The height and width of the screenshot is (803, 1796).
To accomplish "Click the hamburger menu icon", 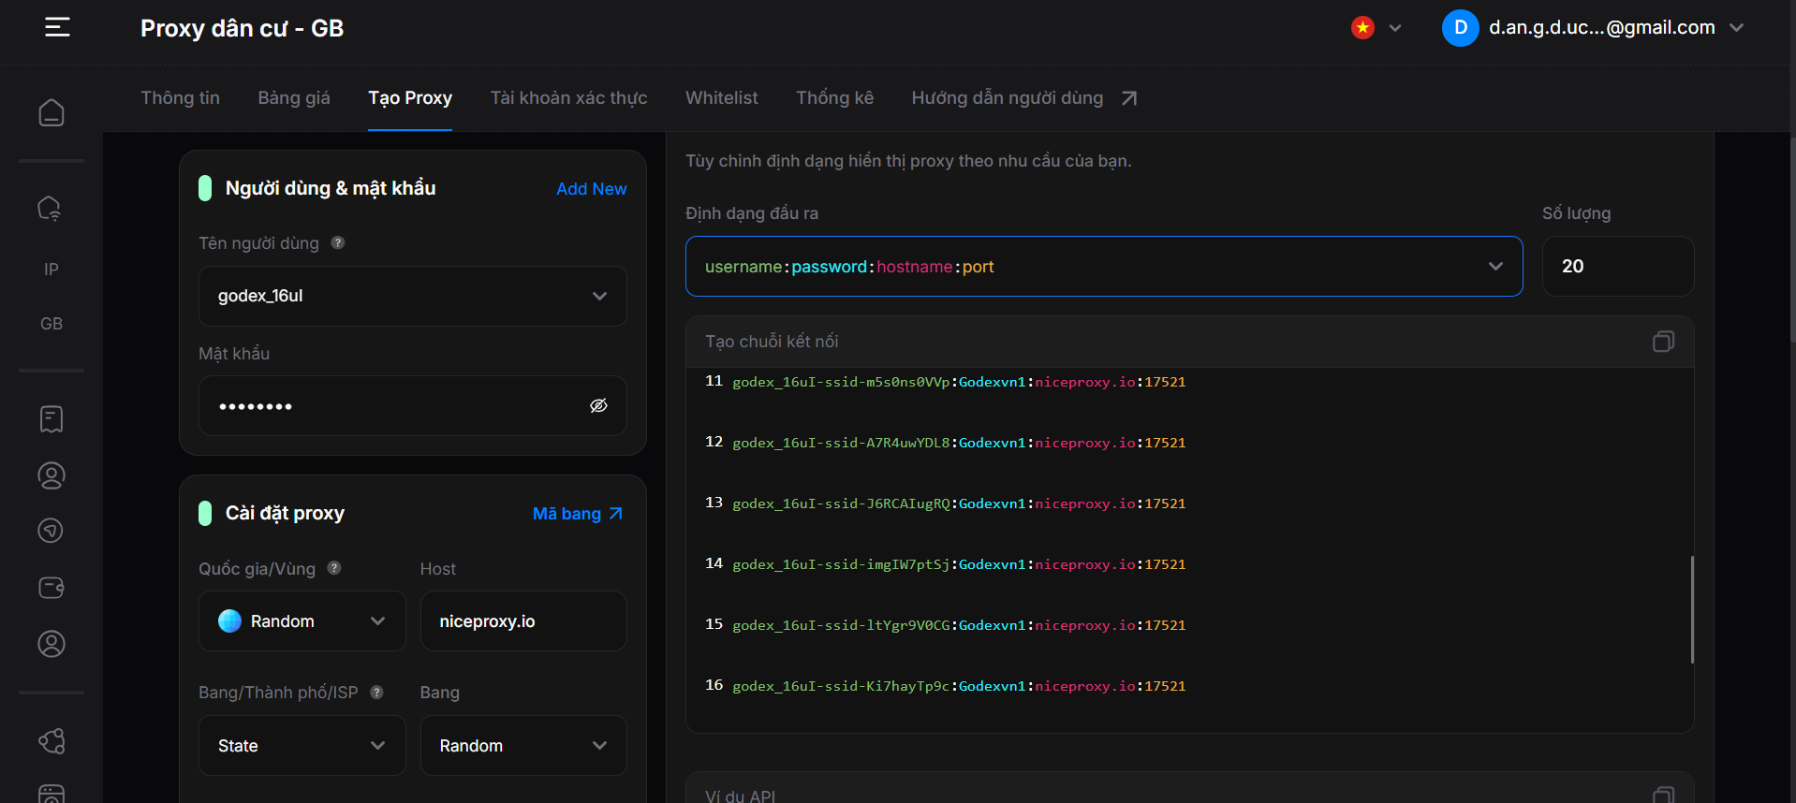I will (x=57, y=27).
